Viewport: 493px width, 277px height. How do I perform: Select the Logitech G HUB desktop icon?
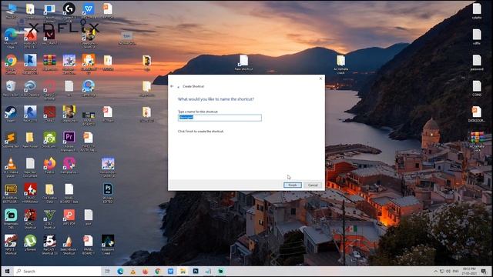[69, 12]
